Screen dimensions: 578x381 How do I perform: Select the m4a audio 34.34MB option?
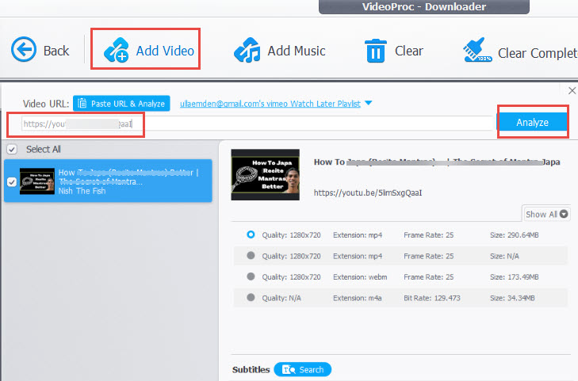click(x=251, y=298)
